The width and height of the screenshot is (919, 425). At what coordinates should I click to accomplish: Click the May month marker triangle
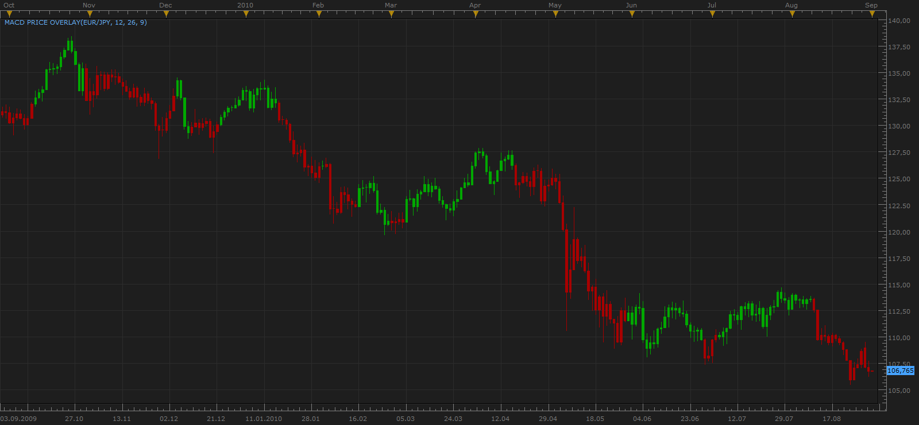555,14
